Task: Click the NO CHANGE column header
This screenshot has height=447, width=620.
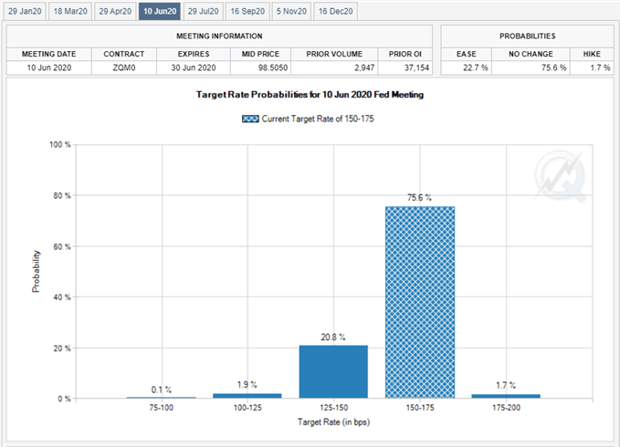Action: [531, 54]
